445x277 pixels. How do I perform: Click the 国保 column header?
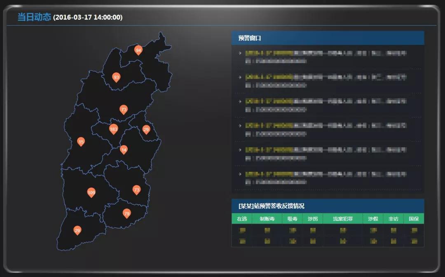pyautogui.click(x=414, y=219)
